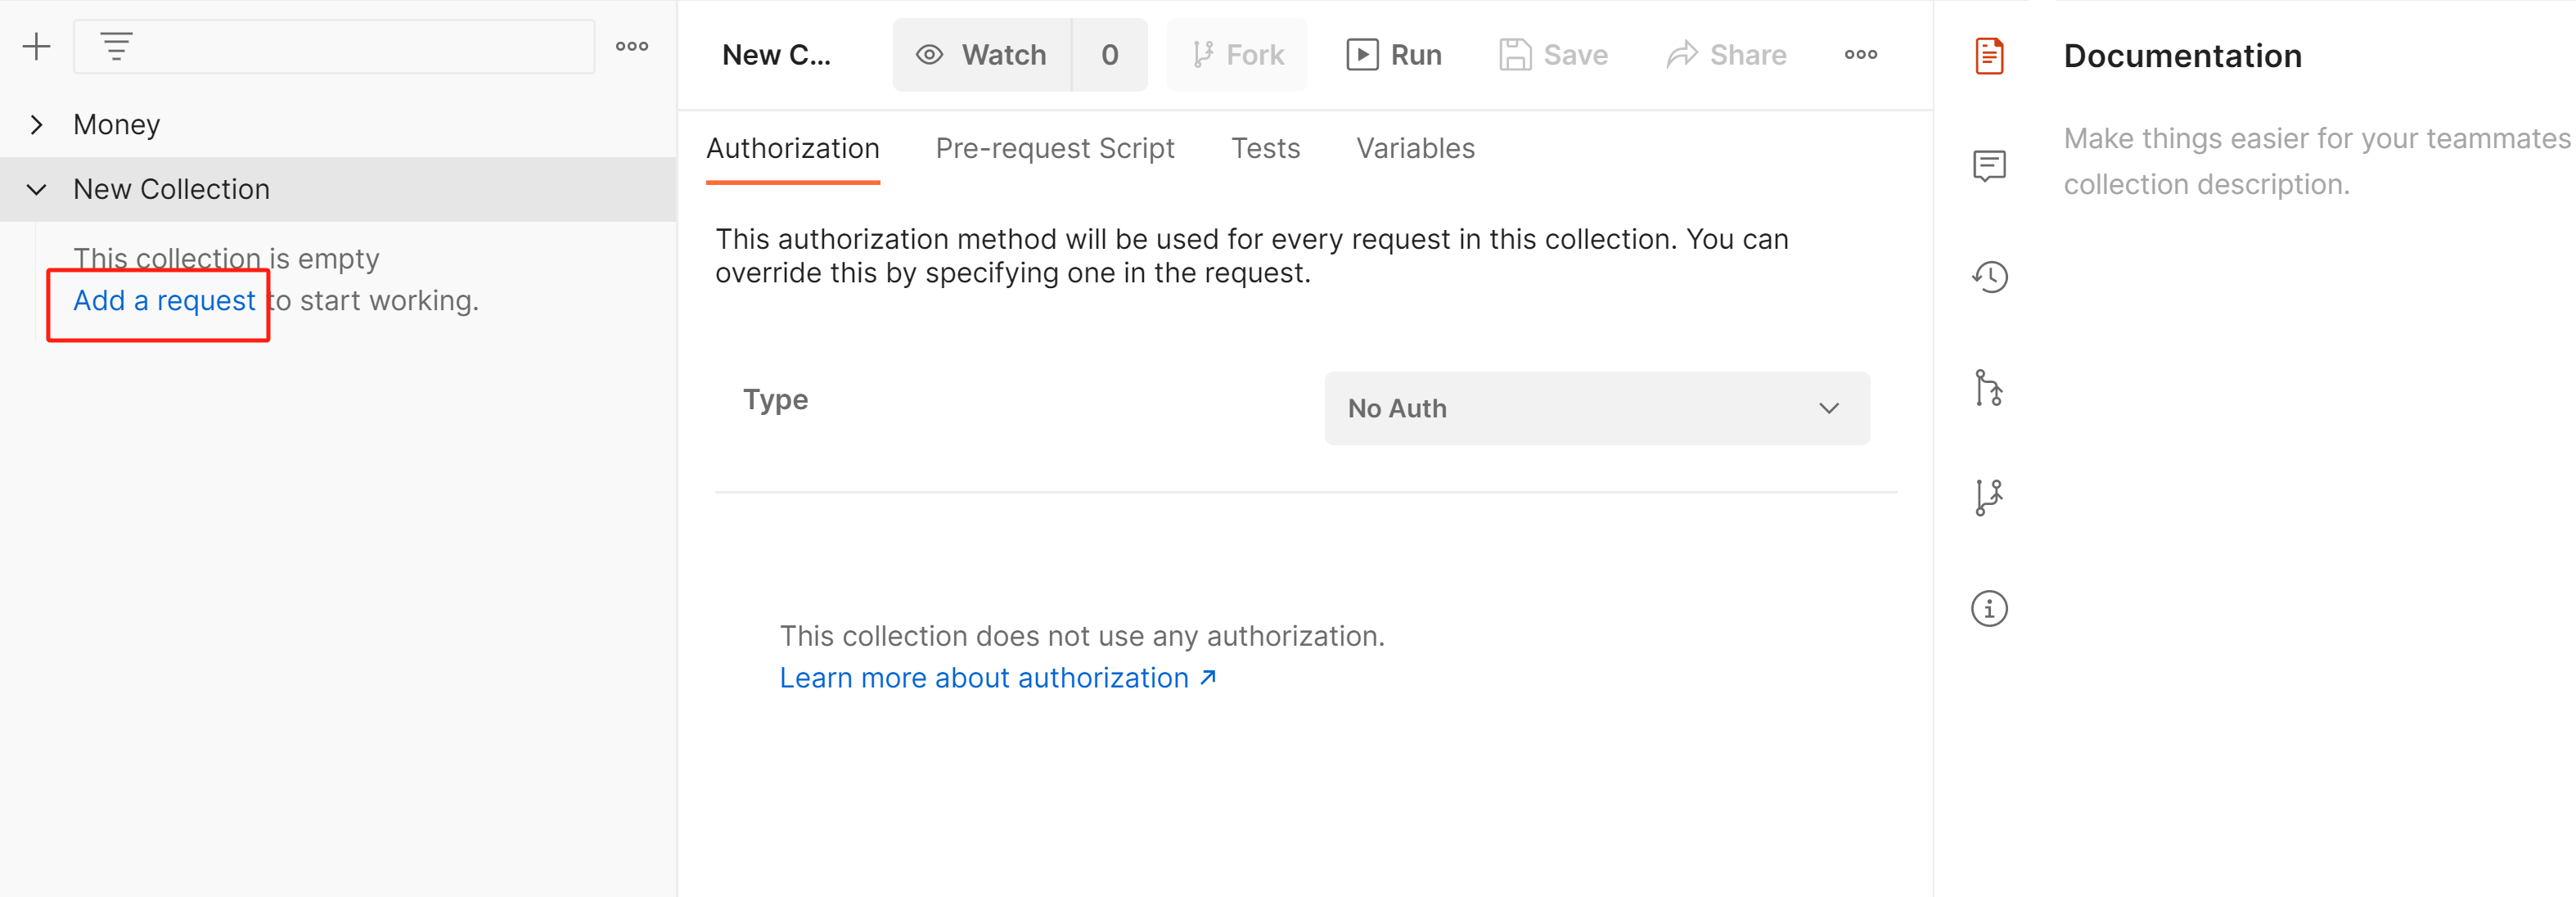2576x897 pixels.
Task: Click the Fork icon to fork collection
Action: (x=1242, y=54)
